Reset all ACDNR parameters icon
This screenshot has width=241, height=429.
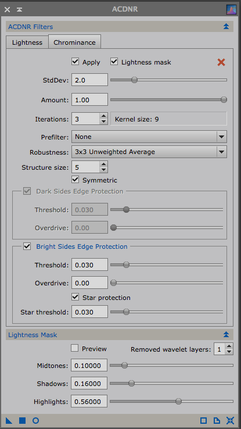[x=230, y=420]
